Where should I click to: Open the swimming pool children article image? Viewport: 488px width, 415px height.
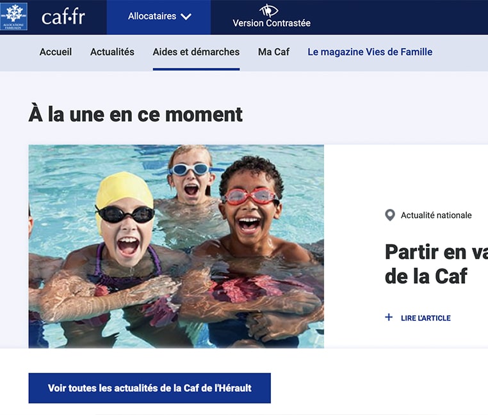176,246
